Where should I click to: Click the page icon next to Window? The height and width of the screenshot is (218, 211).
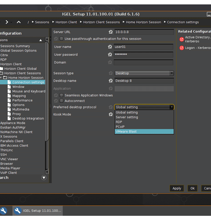coord(9,87)
